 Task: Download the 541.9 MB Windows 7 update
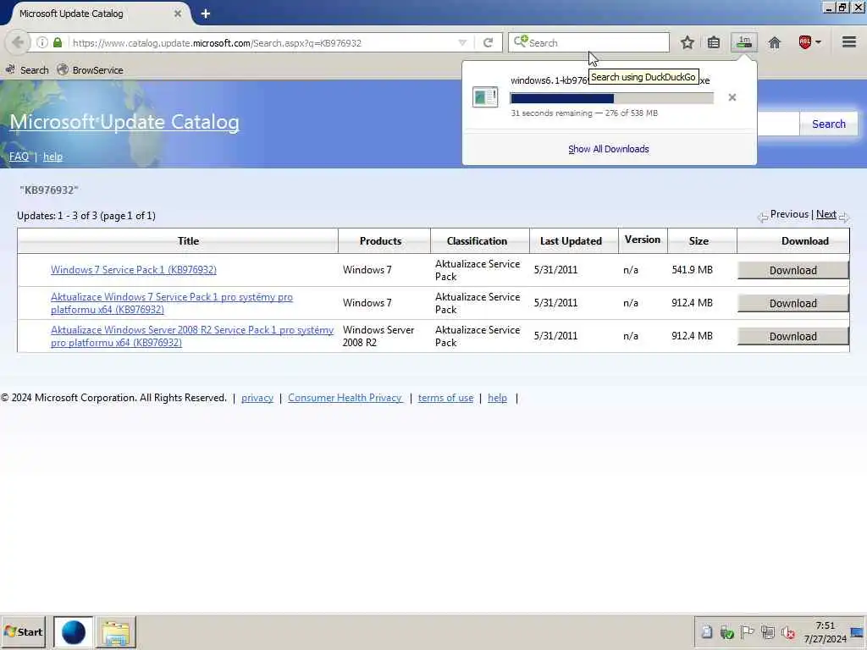792,270
